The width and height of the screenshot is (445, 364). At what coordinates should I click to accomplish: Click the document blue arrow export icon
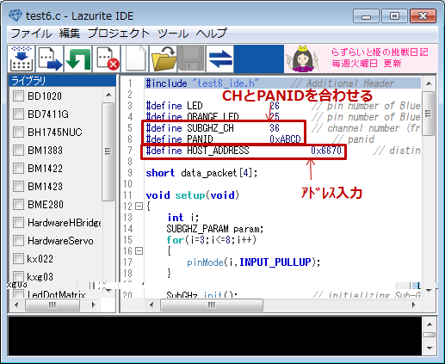49,59
